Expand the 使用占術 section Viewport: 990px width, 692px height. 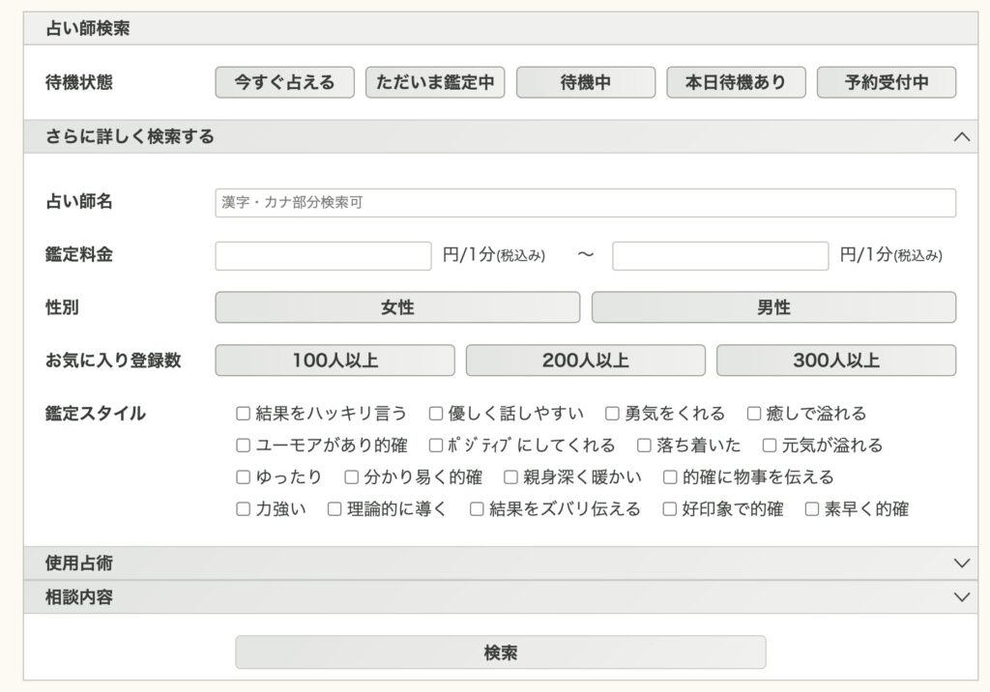tap(960, 562)
